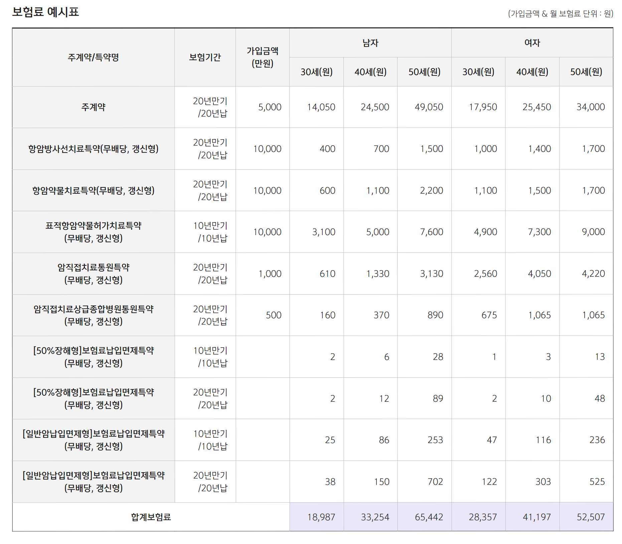Image resolution: width=622 pixels, height=544 pixels.
Task: Click the 남자 group header
Action: click(x=370, y=43)
